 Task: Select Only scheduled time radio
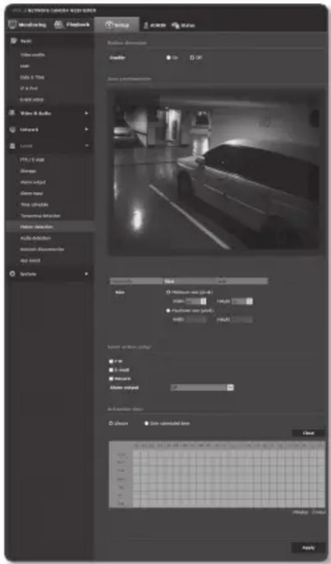pyautogui.click(x=146, y=424)
